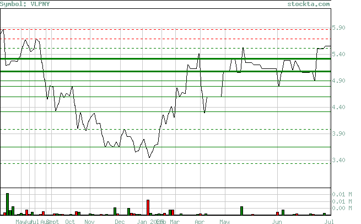Click the Apr month label
Image resolution: width=361 pixels, height=224 pixels.
(x=200, y=221)
